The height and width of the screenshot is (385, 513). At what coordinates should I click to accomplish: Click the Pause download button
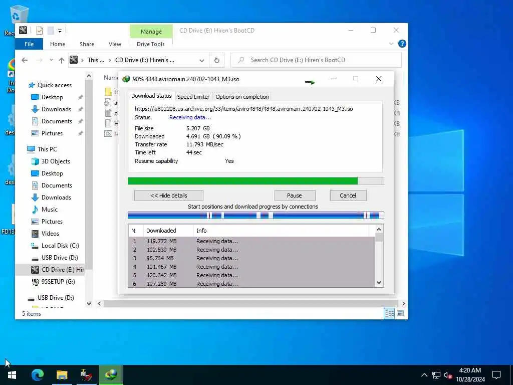coord(295,196)
